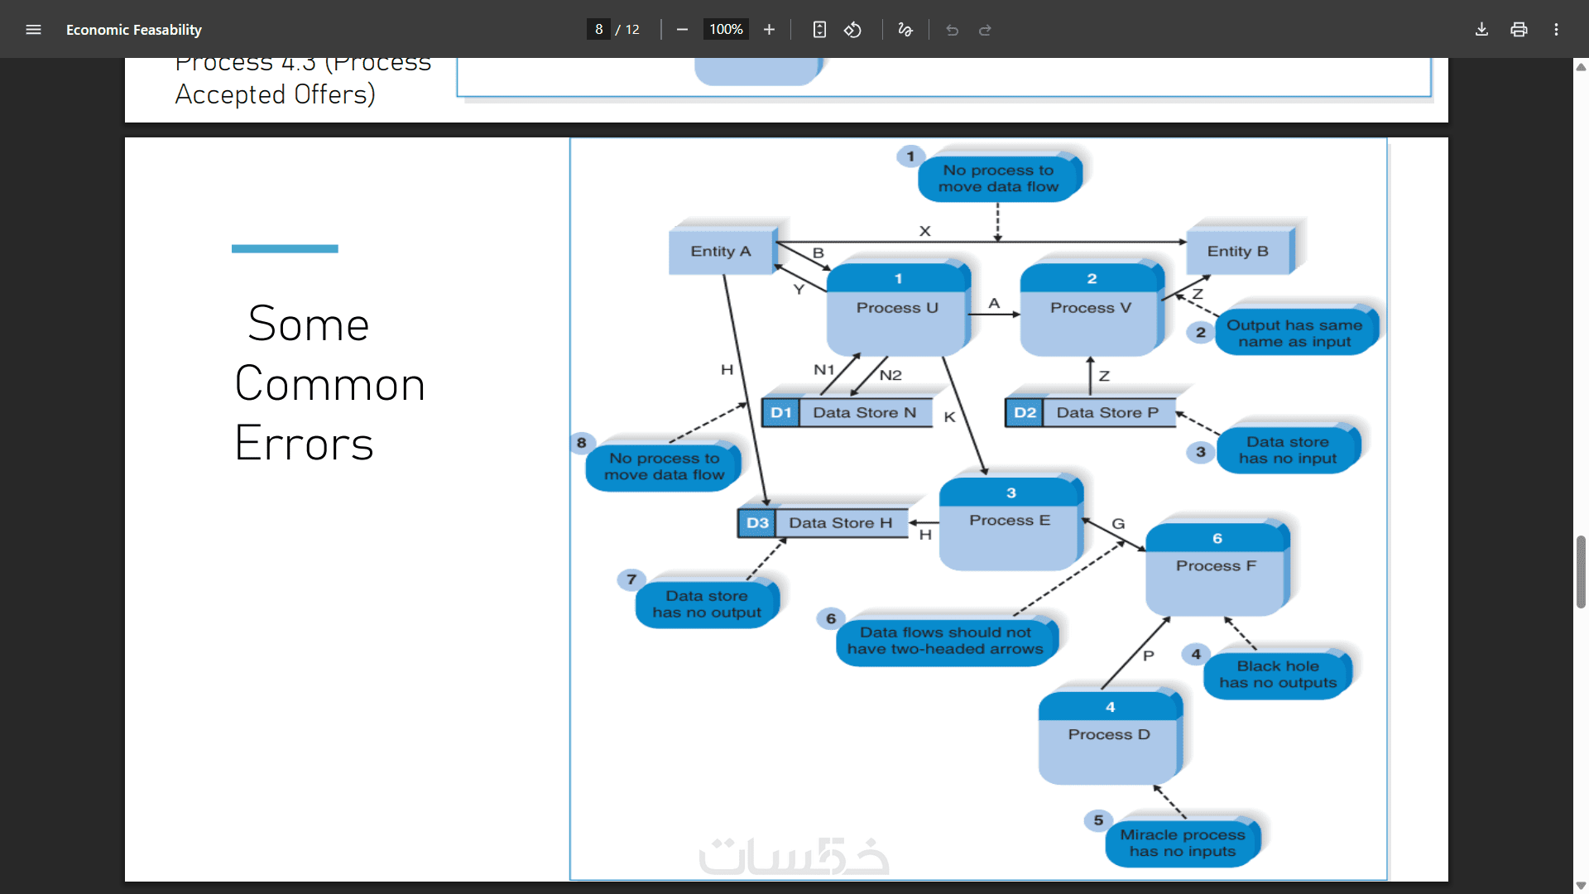
Task: Select the draw annotation tool
Action: (x=905, y=30)
